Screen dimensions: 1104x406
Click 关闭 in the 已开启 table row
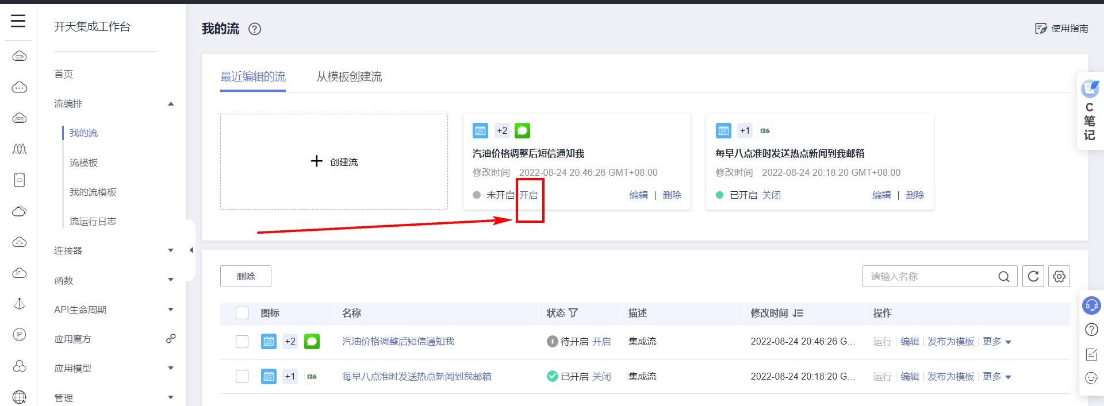point(601,376)
